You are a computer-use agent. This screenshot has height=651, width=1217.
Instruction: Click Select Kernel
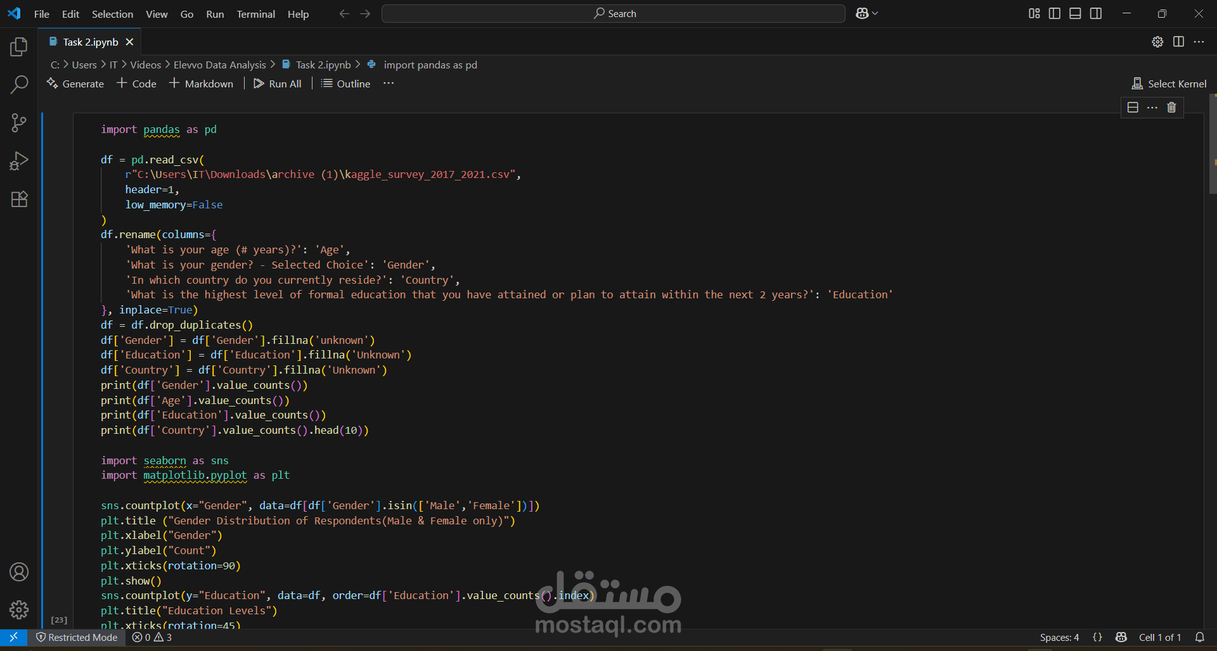[1169, 84]
